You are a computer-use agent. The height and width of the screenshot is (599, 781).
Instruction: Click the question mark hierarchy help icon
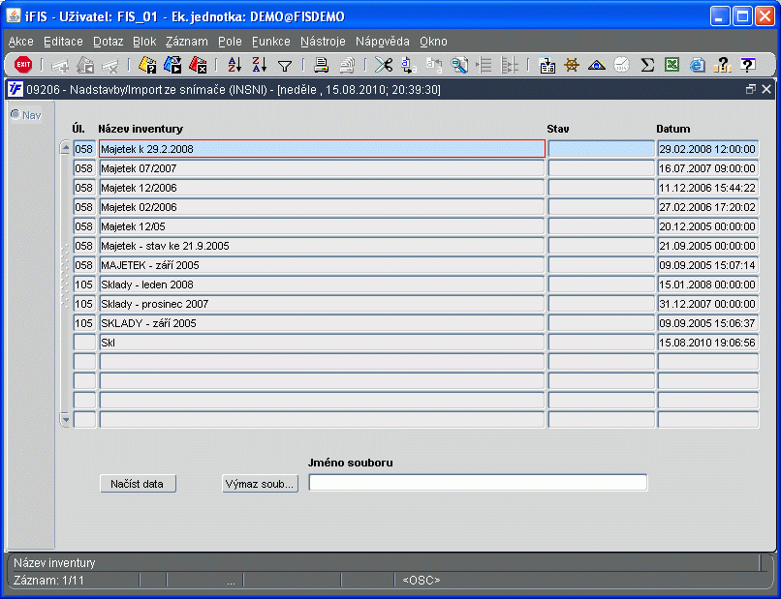pyautogui.click(x=722, y=65)
